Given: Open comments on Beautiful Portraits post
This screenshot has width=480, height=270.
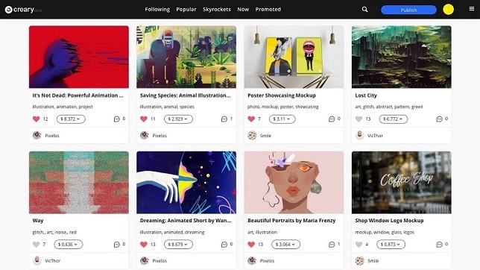Looking at the screenshot, I should coord(332,244).
